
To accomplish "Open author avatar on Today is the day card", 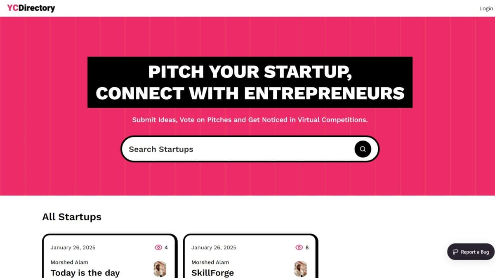I will coord(160,269).
